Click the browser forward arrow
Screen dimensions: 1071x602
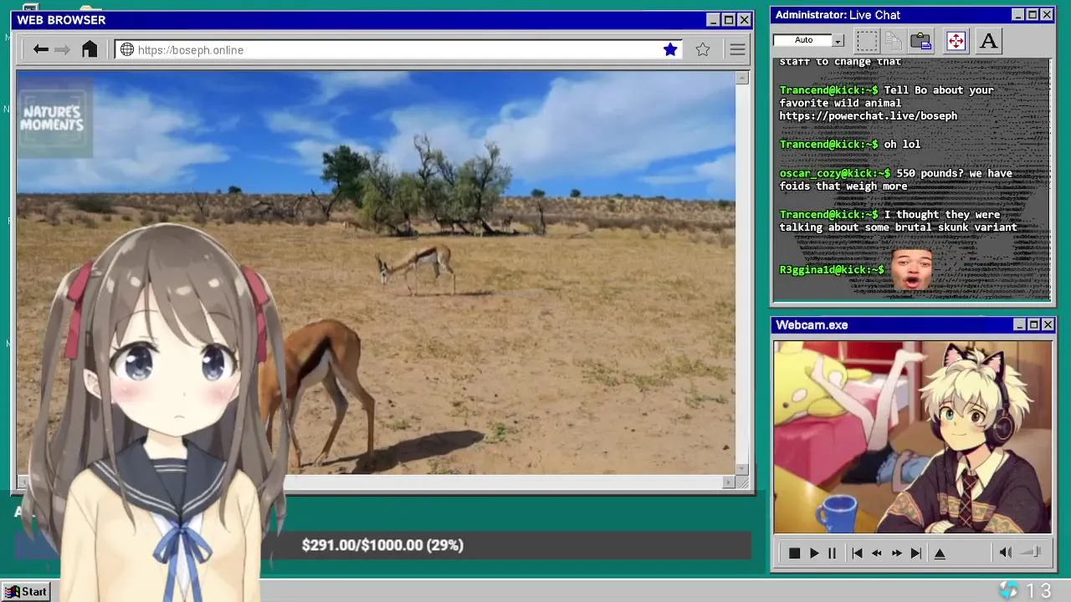pyautogui.click(x=62, y=49)
